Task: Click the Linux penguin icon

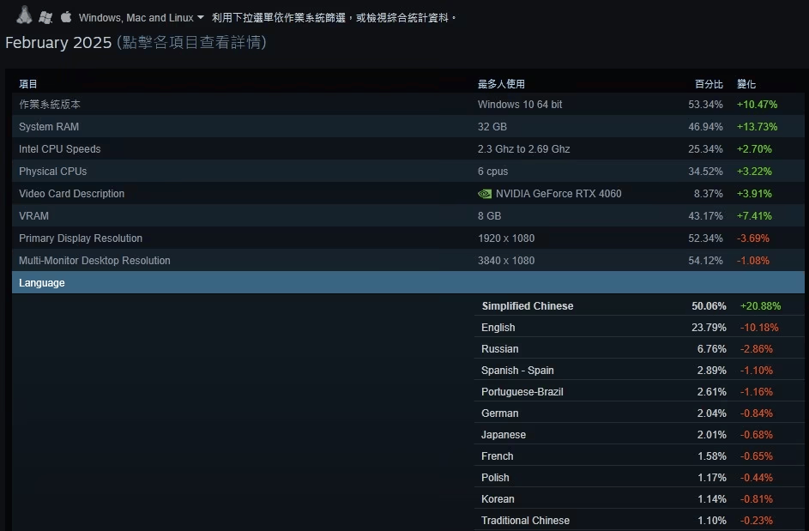Action: click(x=24, y=15)
